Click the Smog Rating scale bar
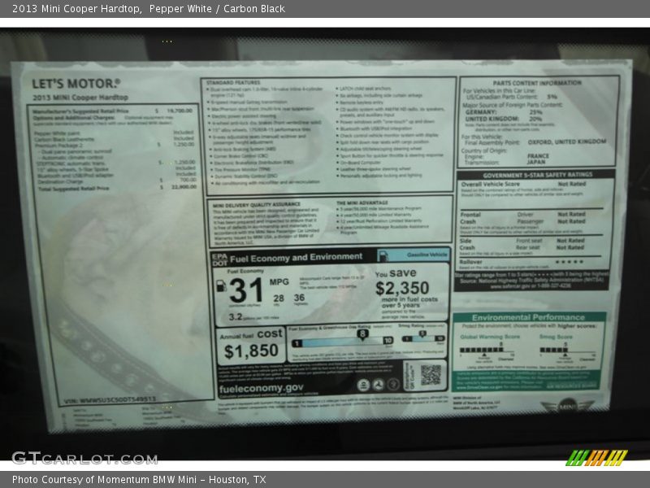 pos(422,338)
